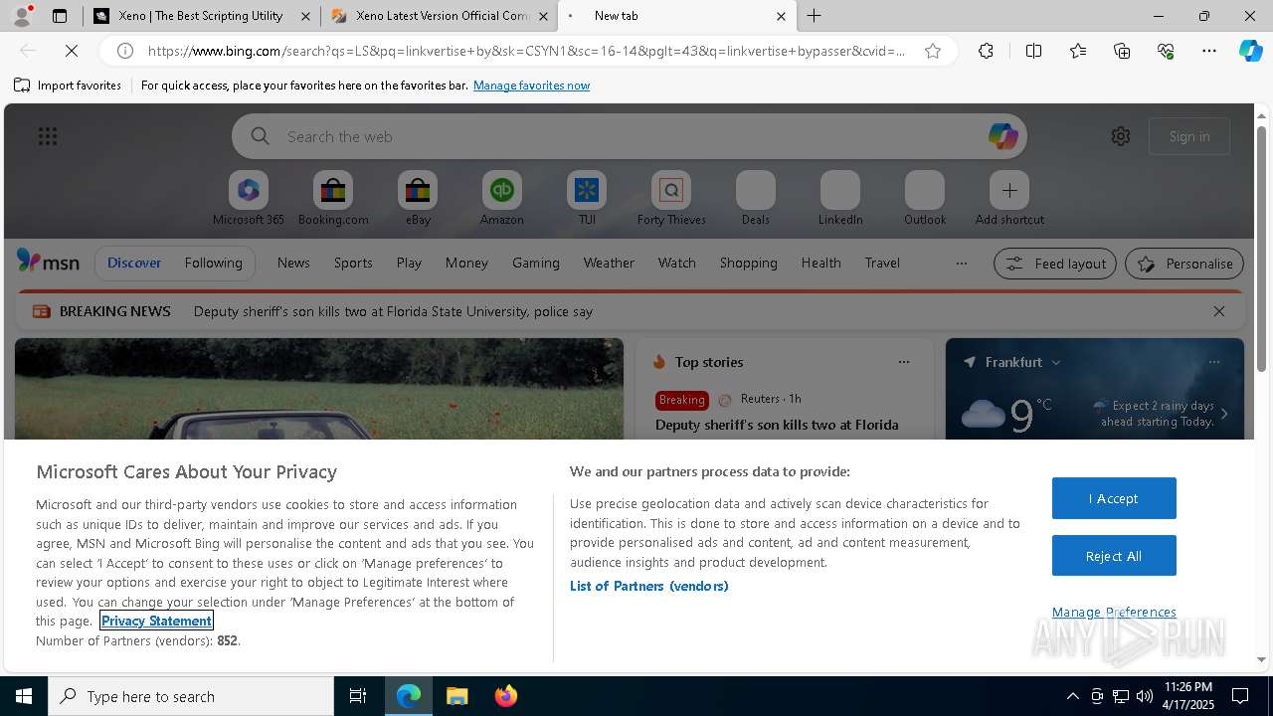Dismiss the breaking news banner
Image resolution: width=1273 pixels, height=716 pixels.
[x=1219, y=311]
